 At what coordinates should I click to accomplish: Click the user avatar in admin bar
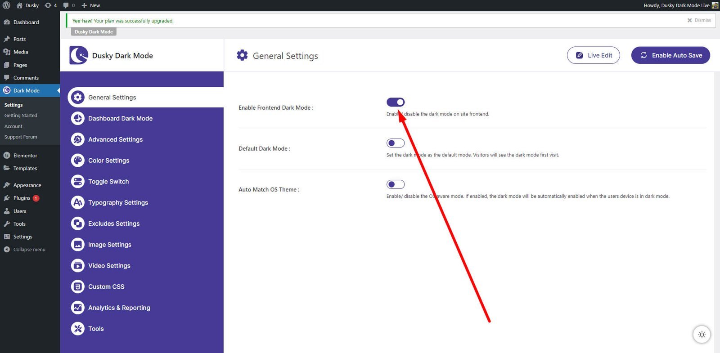715,5
